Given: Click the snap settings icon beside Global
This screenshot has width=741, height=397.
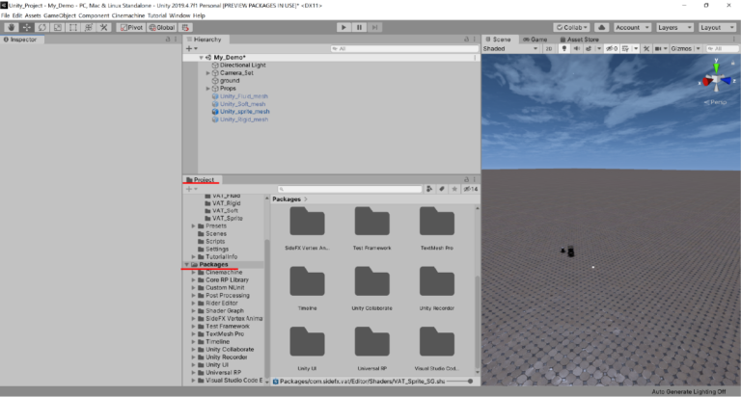Looking at the screenshot, I should tap(185, 27).
